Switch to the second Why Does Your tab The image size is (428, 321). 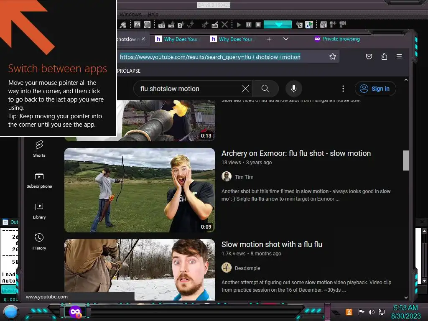pos(232,39)
